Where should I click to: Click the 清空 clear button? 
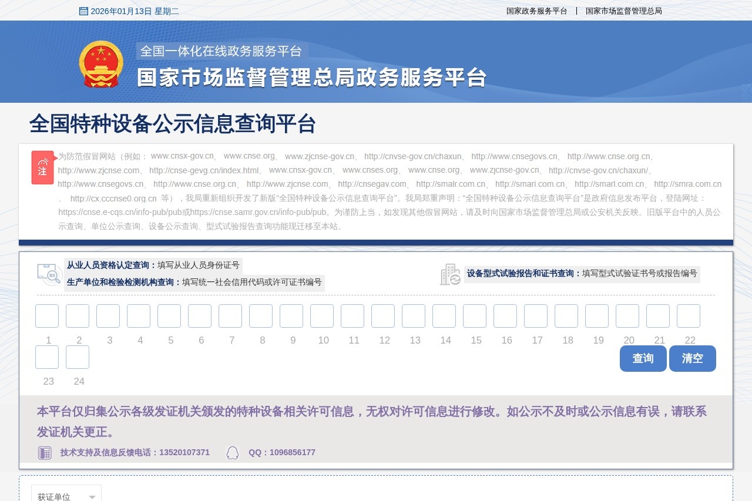pyautogui.click(x=693, y=358)
